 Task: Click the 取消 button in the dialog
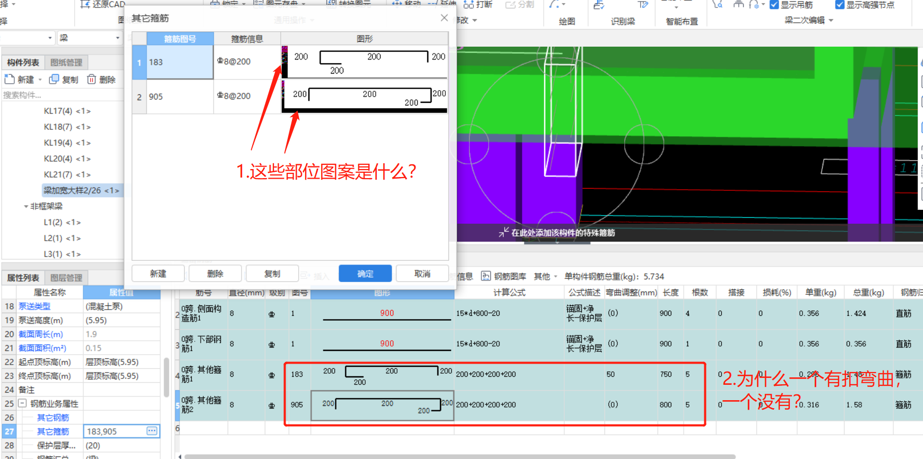[422, 273]
